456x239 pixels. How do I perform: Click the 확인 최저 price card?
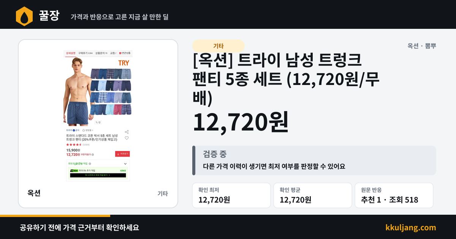[x=231, y=195]
